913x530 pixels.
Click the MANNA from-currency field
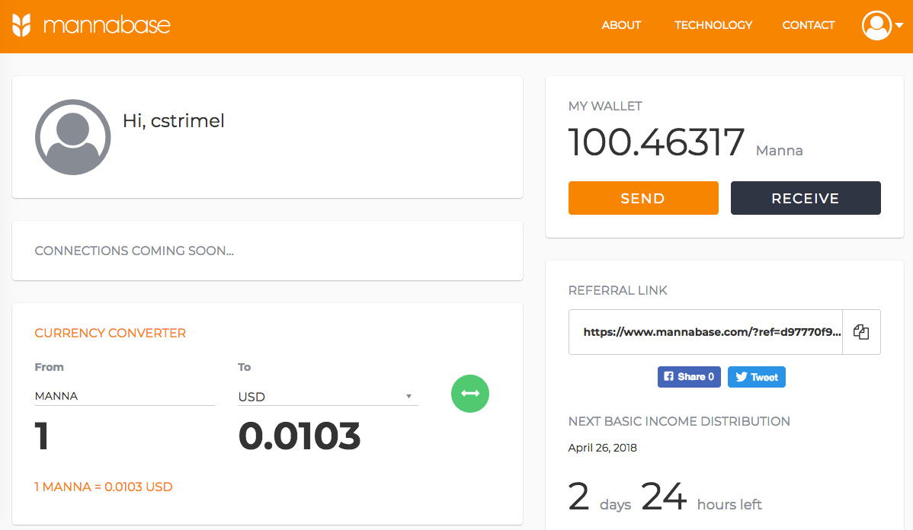[125, 396]
